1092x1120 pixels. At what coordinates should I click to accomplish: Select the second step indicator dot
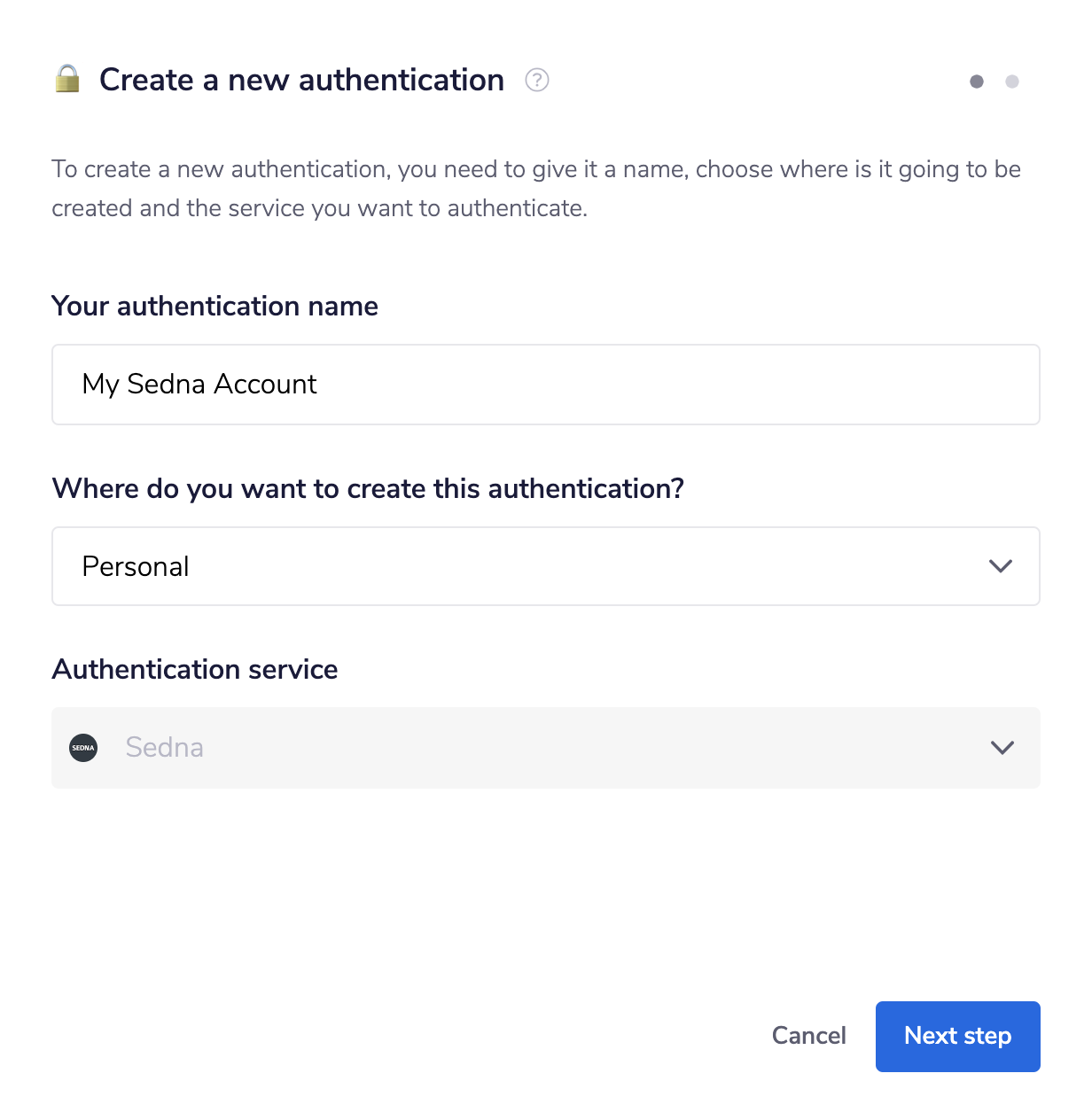click(1012, 82)
